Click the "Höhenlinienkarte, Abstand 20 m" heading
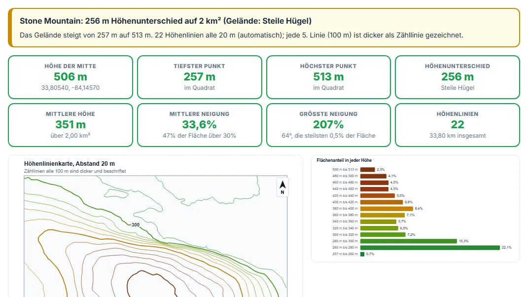This screenshot has height=297, width=528. coord(70,163)
